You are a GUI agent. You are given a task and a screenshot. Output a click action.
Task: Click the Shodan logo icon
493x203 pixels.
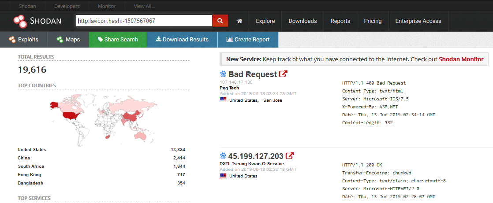coord(20,21)
